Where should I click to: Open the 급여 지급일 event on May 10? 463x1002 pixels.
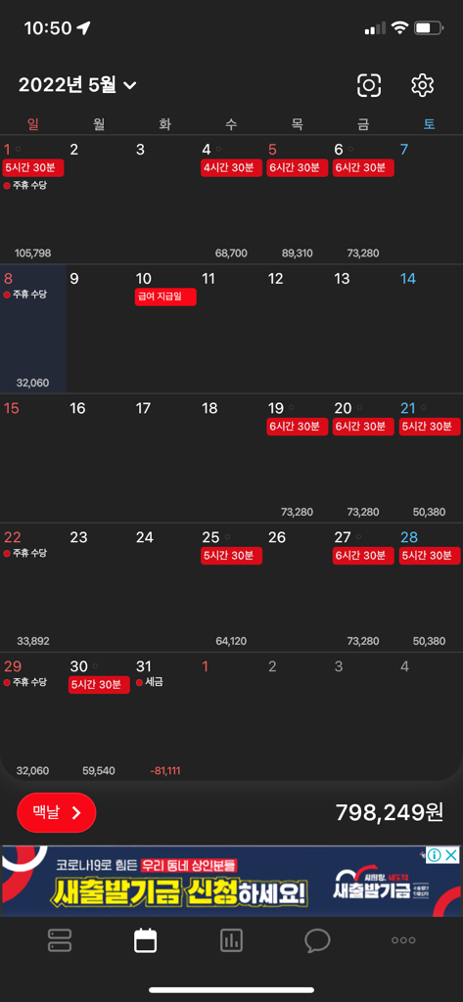(x=165, y=297)
